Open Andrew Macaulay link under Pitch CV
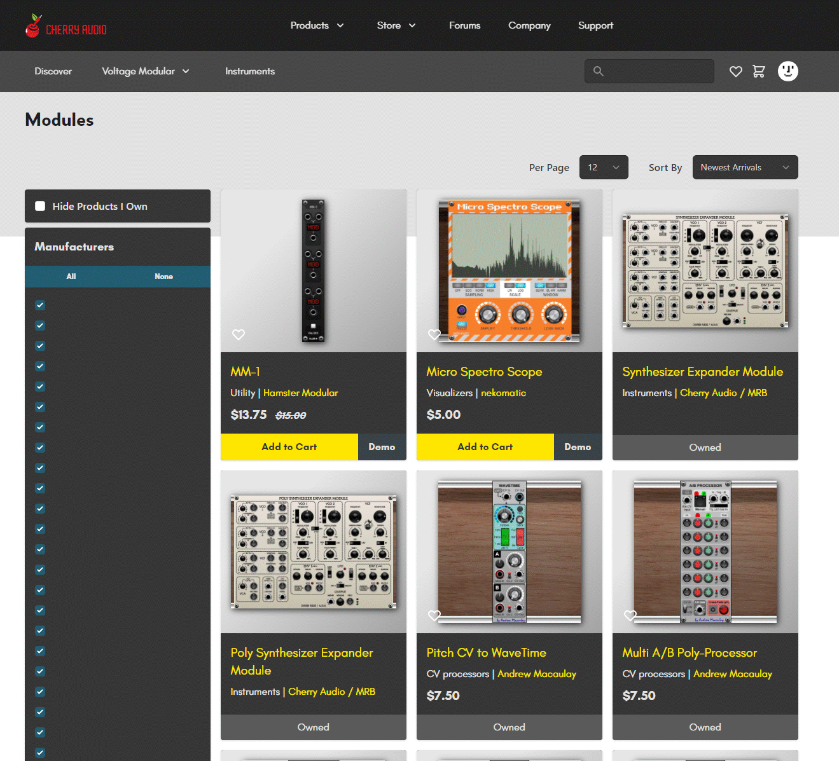Screen dimensions: 839x761 pos(537,674)
